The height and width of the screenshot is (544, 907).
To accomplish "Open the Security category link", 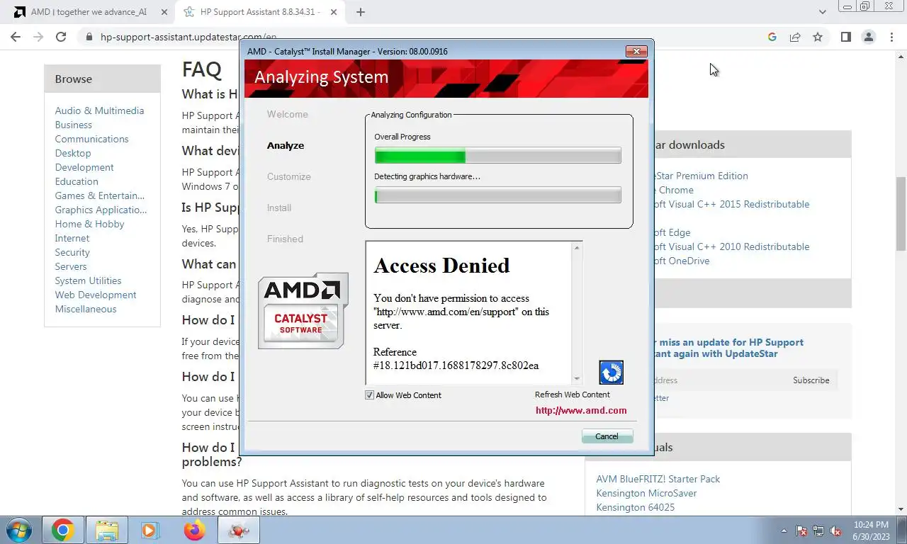I will point(72,252).
